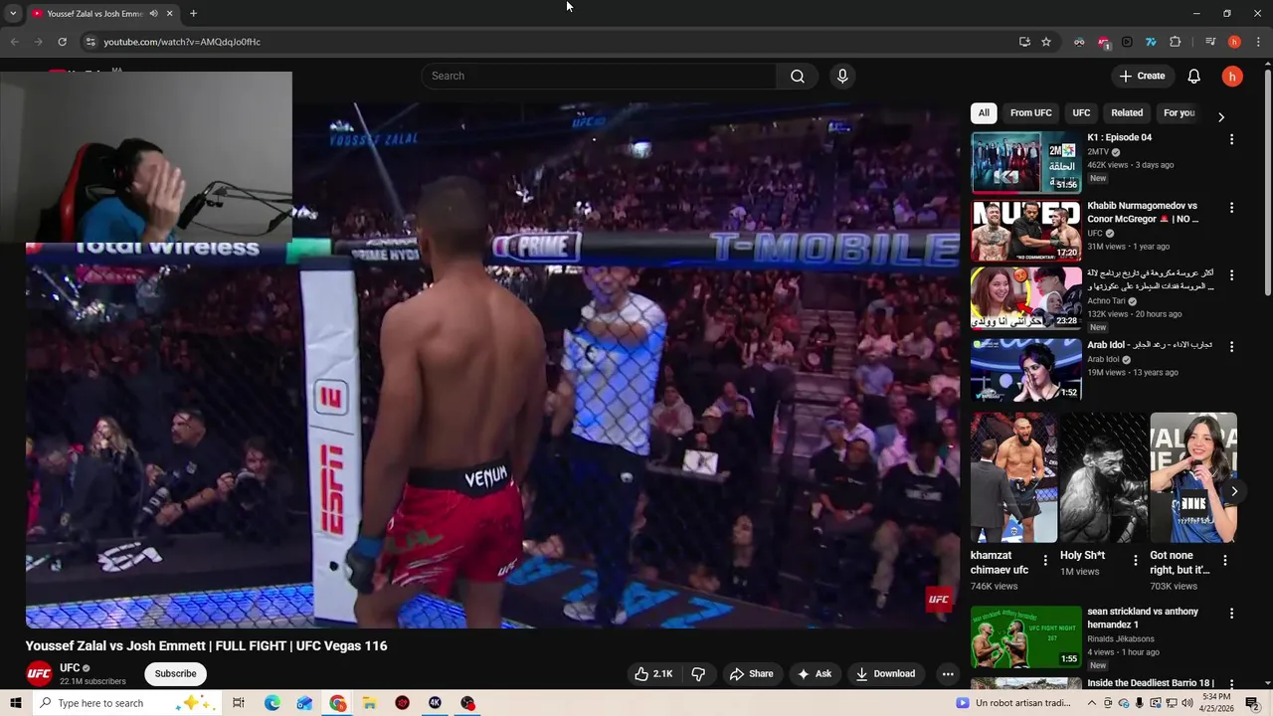The width and height of the screenshot is (1273, 716).
Task: Download the video
Action: (885, 673)
